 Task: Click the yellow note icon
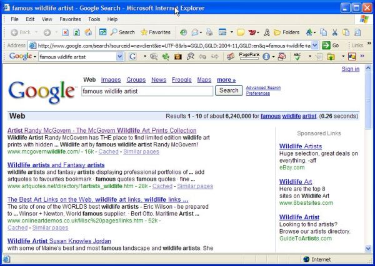click(241, 32)
